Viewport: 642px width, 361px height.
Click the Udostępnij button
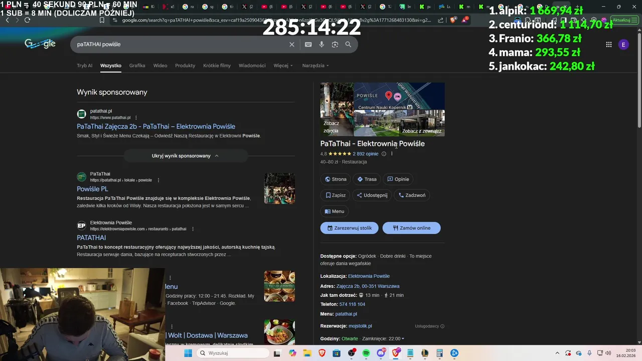372,195
